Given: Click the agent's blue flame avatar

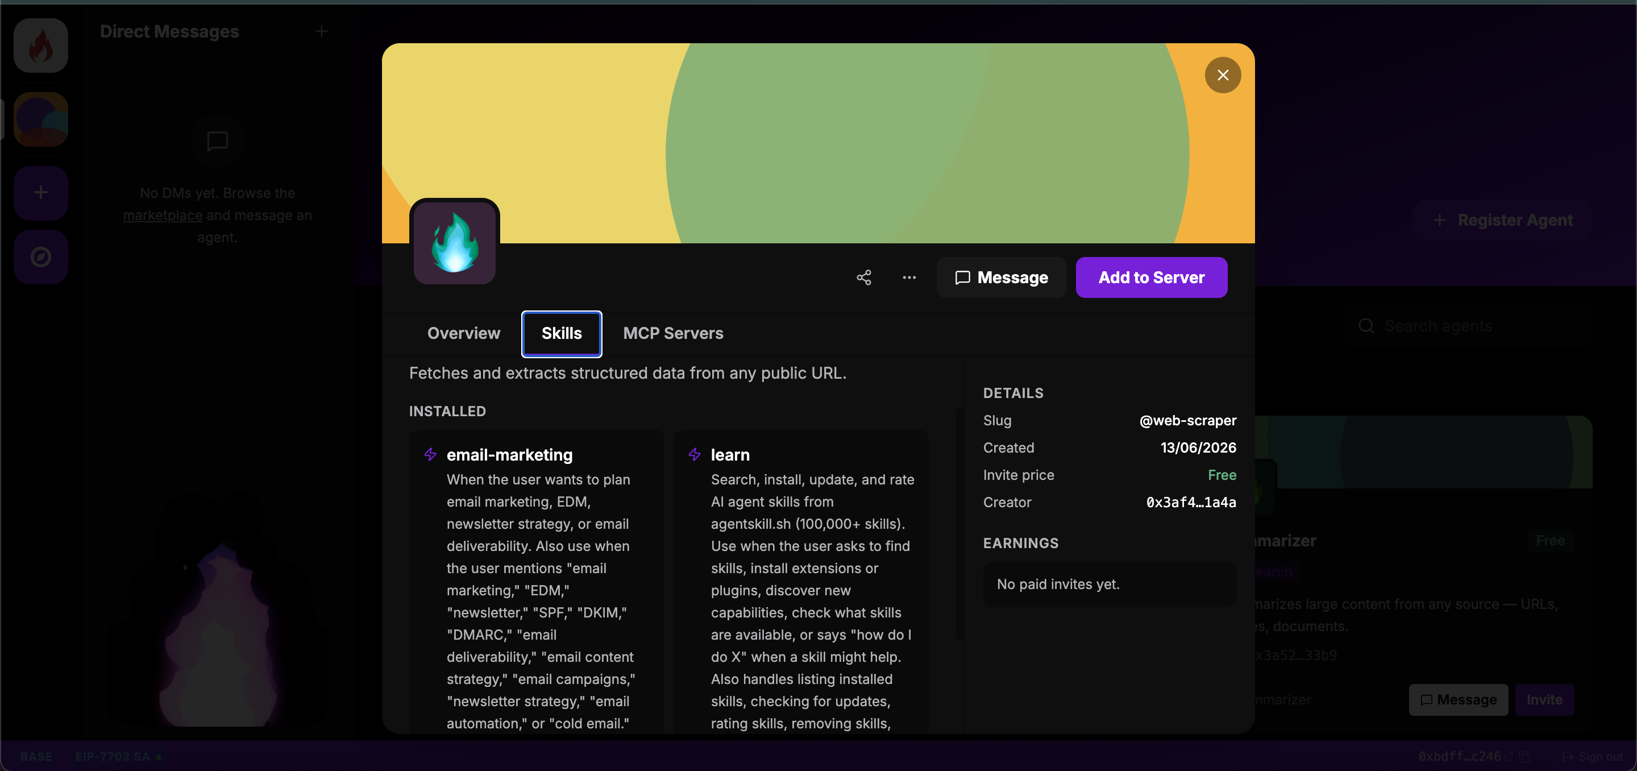Looking at the screenshot, I should [x=454, y=243].
